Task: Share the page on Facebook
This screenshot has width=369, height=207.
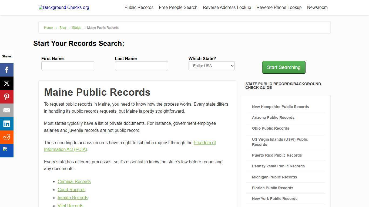Action: coord(7,70)
